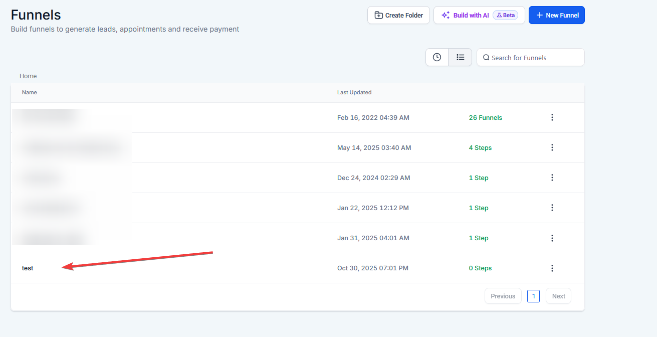657x337 pixels.
Task: Open the test funnel
Action: [x=28, y=268]
